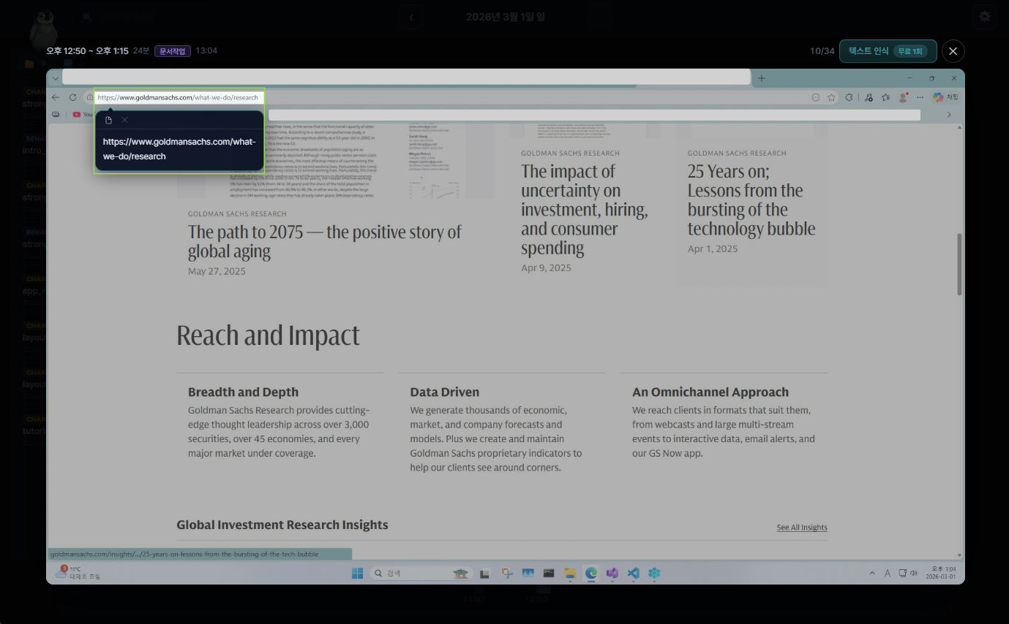Show hidden system tray icons chevron
Image resolution: width=1009 pixels, height=624 pixels.
click(x=871, y=574)
